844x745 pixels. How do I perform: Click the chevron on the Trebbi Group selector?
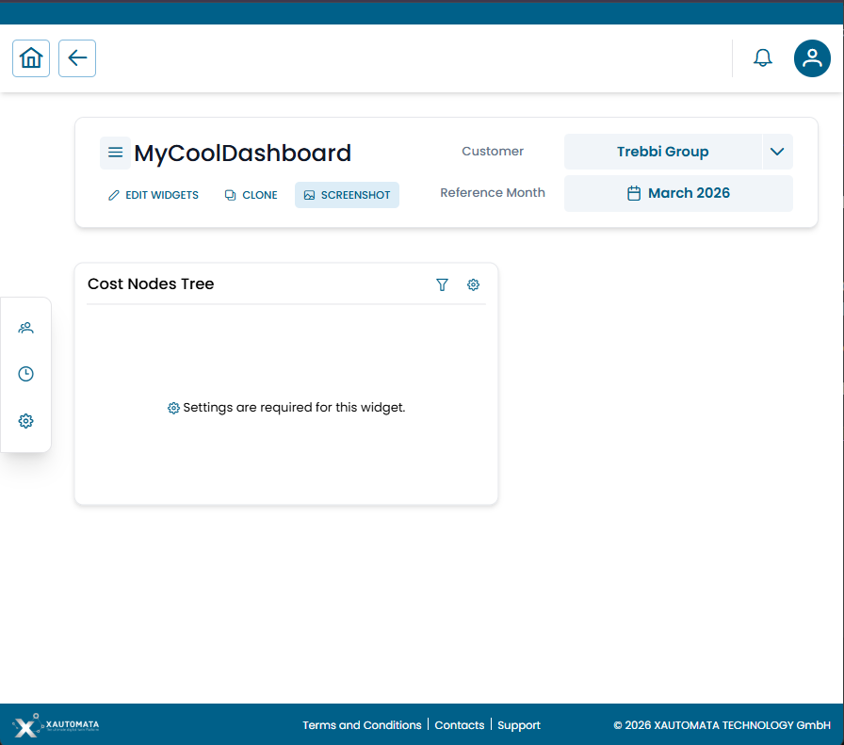pos(778,152)
